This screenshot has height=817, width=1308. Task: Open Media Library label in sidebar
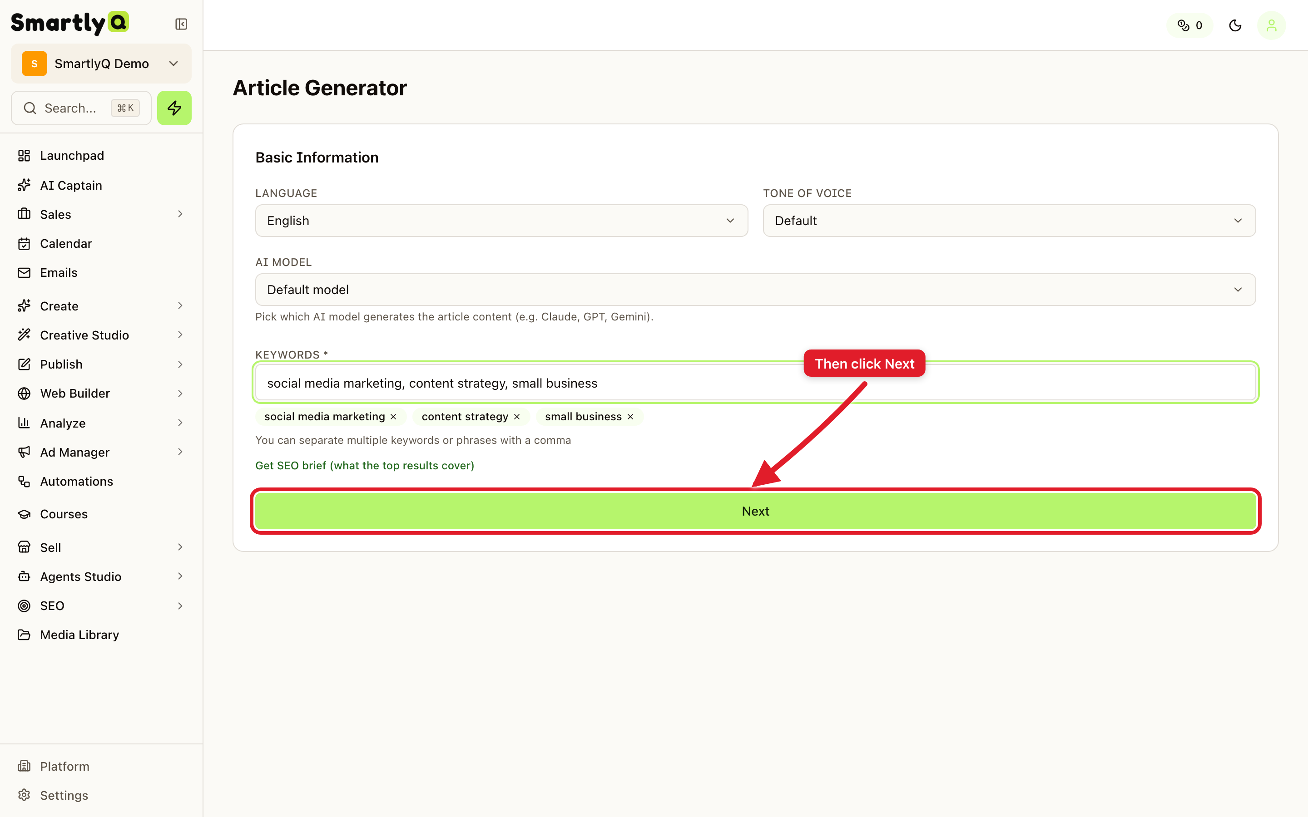79,635
